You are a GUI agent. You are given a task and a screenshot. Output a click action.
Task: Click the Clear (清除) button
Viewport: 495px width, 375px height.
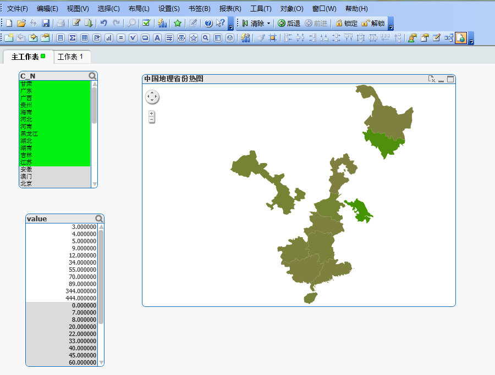tap(254, 23)
